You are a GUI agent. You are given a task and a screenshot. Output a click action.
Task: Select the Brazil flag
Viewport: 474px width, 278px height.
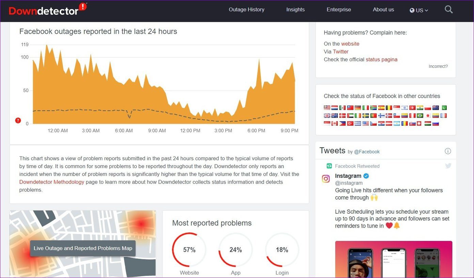[420, 115]
